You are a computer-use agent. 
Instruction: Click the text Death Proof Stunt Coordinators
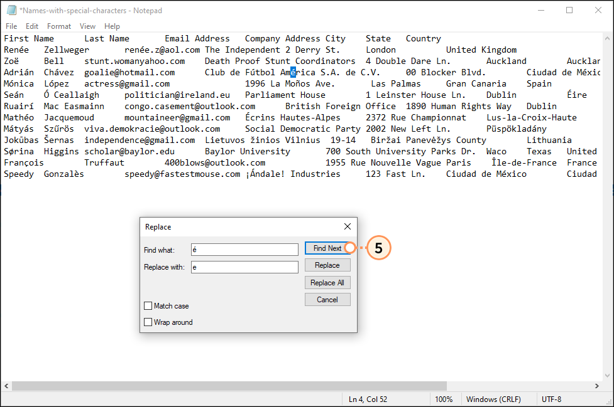(x=280, y=61)
